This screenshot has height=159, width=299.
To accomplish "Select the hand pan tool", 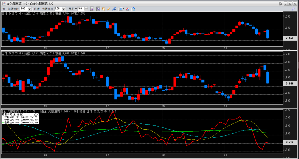I will [x=104, y=9].
